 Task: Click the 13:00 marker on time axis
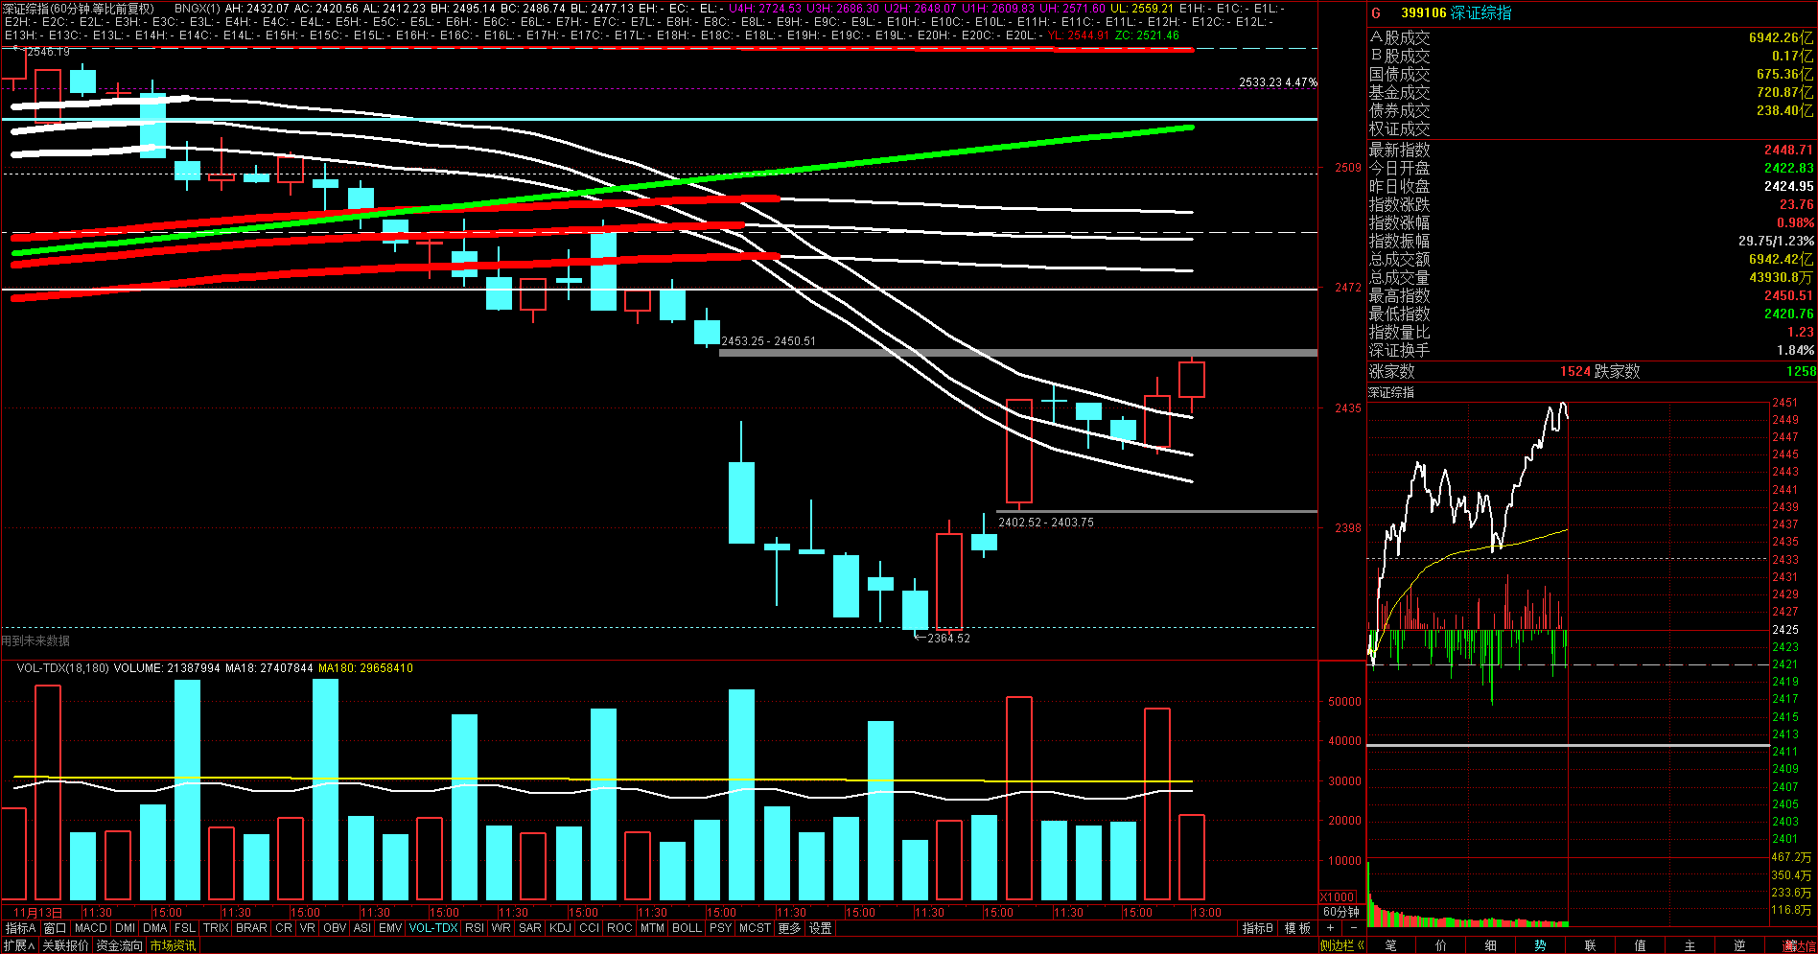pyautogui.click(x=1206, y=912)
